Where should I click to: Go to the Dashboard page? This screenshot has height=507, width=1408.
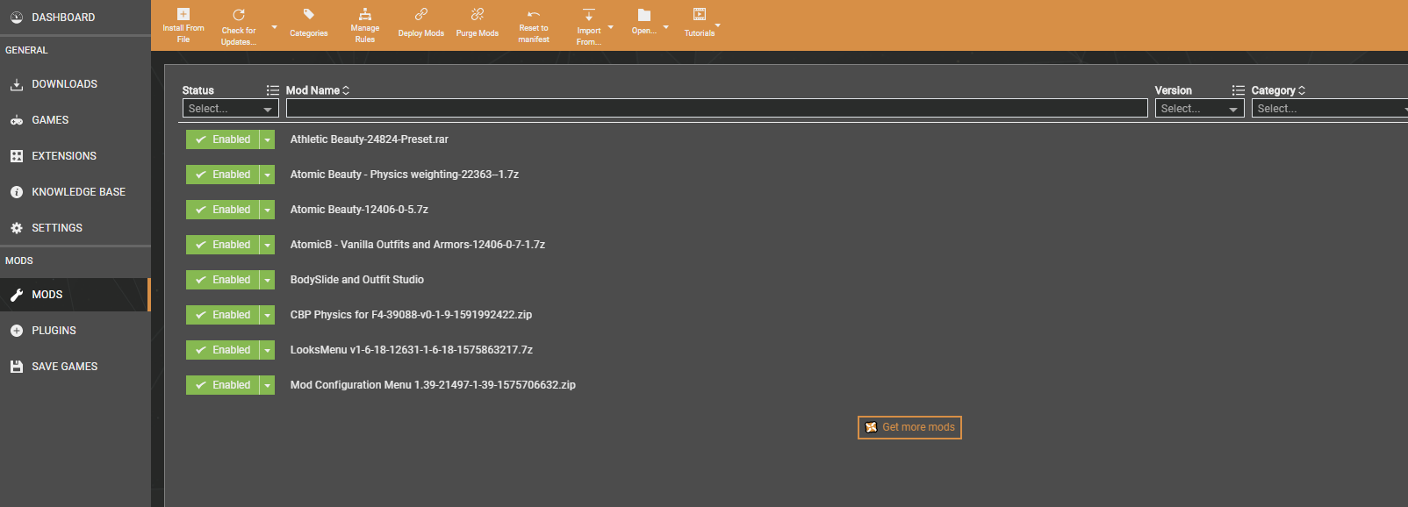click(75, 18)
